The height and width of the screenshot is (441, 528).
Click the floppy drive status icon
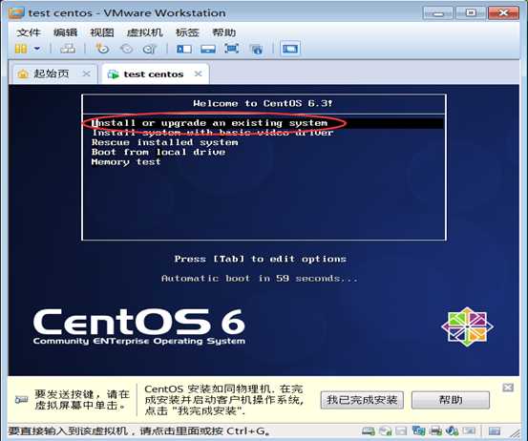pyautogui.click(x=401, y=430)
